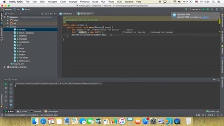Click the scroll-from-source icon in Project panel

(42, 14)
